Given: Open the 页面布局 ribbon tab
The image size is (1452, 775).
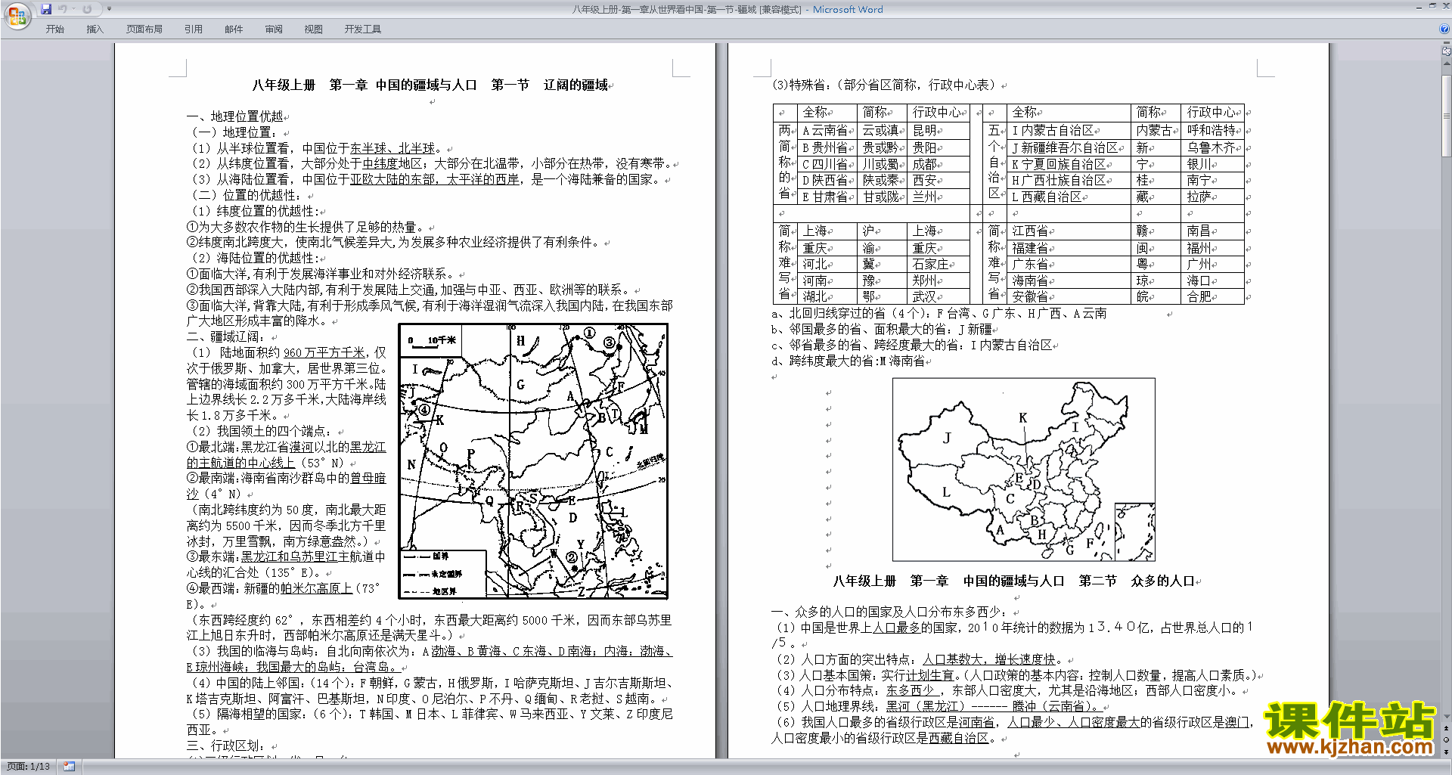Looking at the screenshot, I should pyautogui.click(x=144, y=29).
